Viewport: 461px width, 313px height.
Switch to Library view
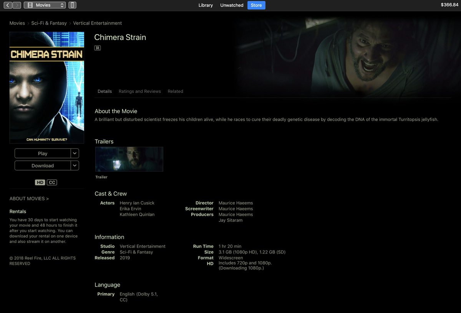[x=206, y=5]
